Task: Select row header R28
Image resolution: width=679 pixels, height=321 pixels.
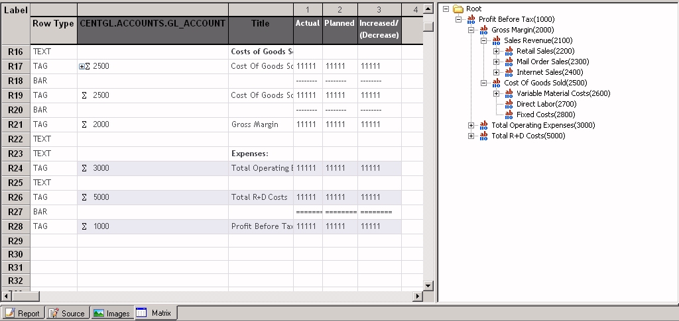Action: (16, 226)
